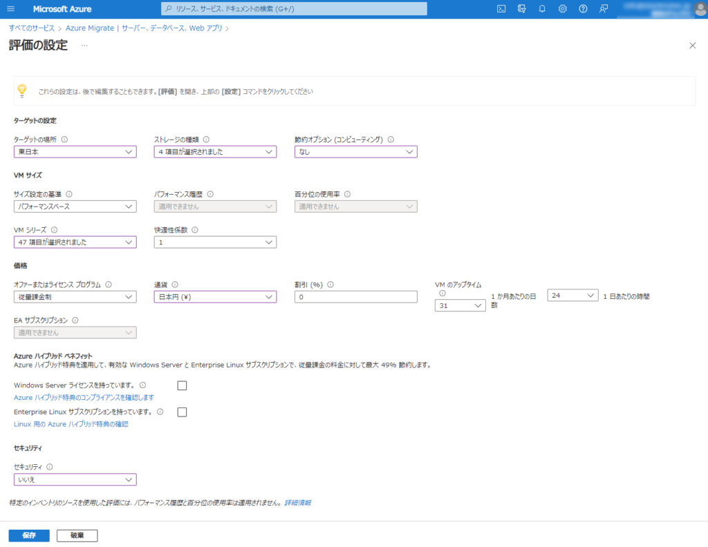
Task: Check the Windows Server ライセンス checkbox
Action: [x=182, y=385]
